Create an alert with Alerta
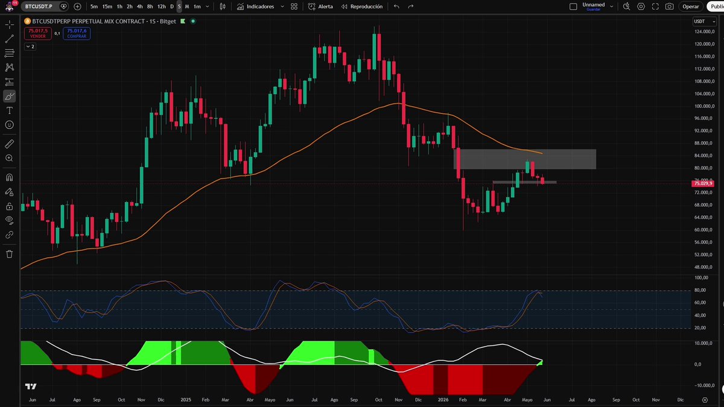Image resolution: width=724 pixels, height=407 pixels. coord(320,7)
